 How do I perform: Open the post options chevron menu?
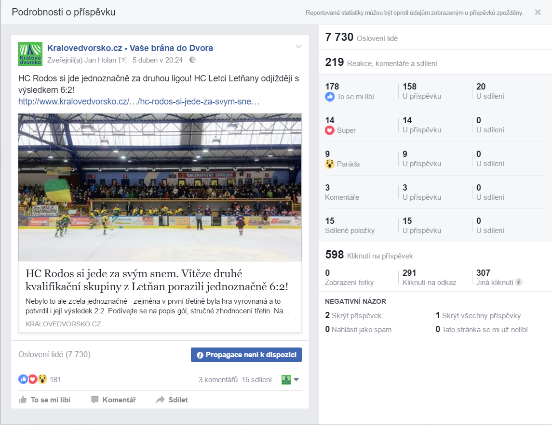click(298, 46)
